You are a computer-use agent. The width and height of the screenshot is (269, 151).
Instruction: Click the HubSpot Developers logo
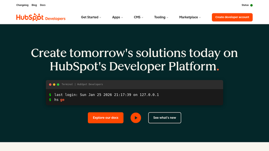click(41, 17)
